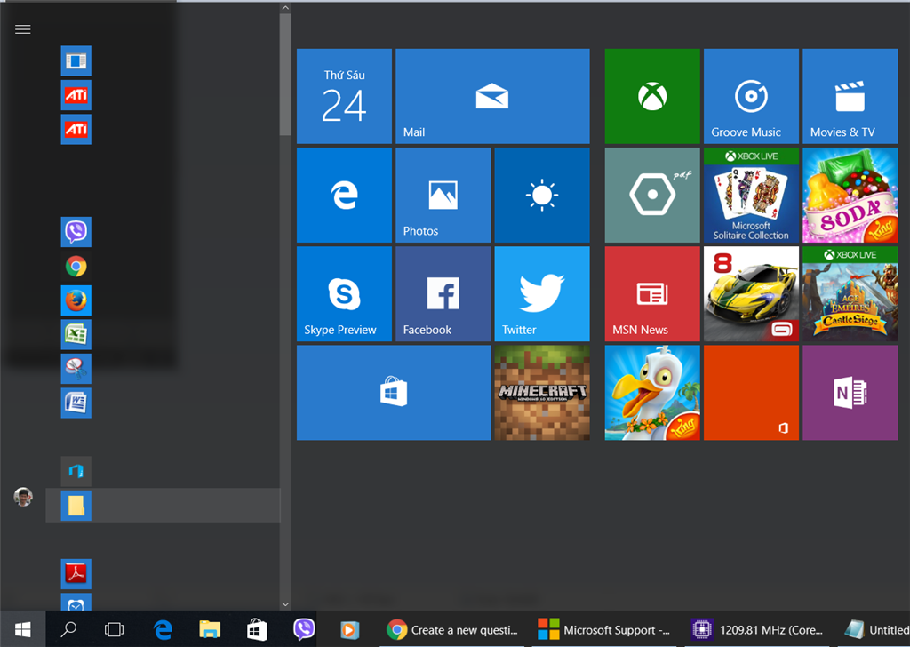Open File Explorer from the taskbar
910x647 pixels.
point(210,629)
